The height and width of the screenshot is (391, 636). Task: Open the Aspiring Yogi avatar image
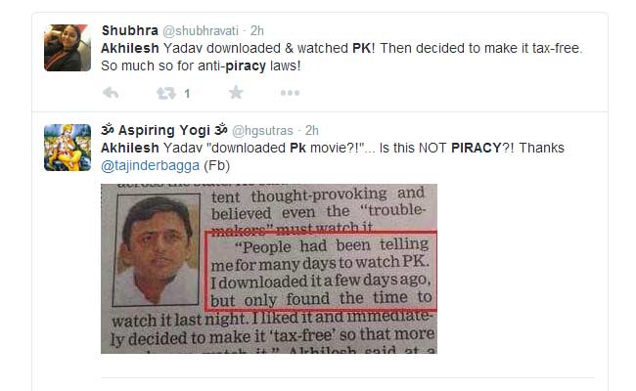pyautogui.click(x=68, y=148)
